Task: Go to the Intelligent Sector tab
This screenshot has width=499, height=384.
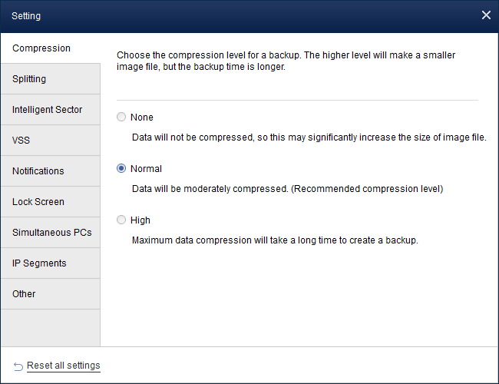Action: (x=47, y=110)
